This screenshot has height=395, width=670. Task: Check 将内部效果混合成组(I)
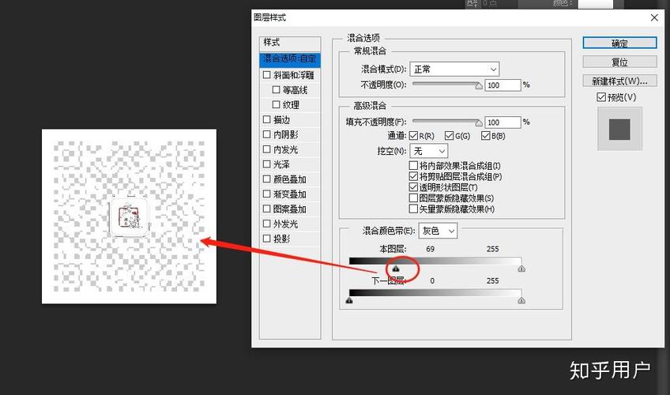tap(413, 165)
